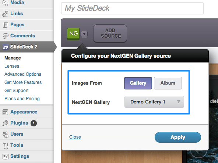218x163 pixels.
Task: Click the Links chain icon
Action: [5, 14]
